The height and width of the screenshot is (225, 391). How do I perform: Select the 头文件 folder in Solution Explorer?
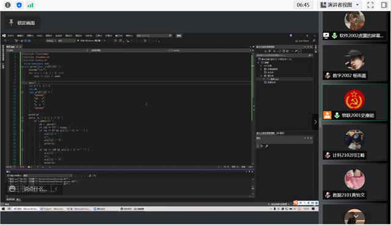point(269,72)
